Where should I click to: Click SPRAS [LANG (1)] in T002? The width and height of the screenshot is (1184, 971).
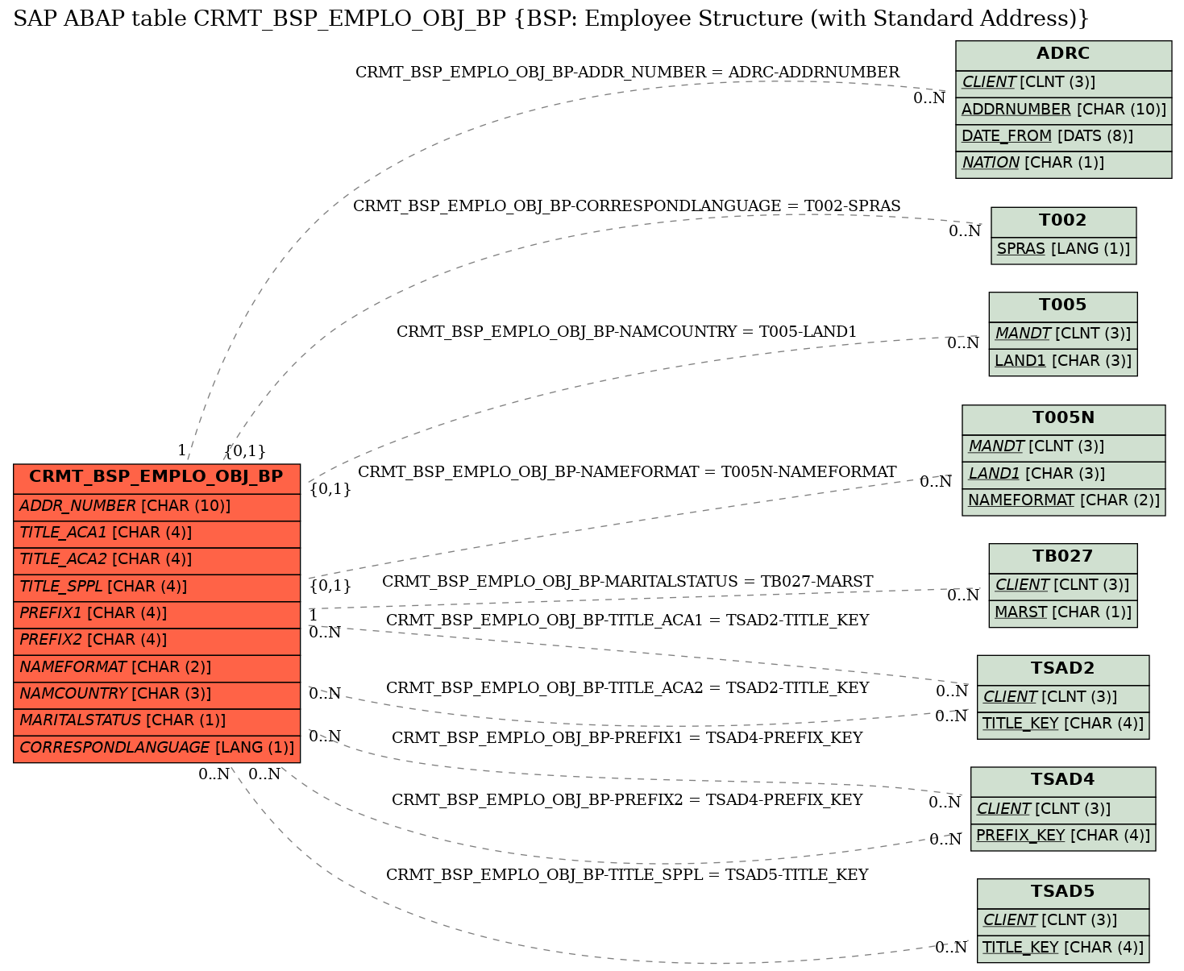(x=1064, y=250)
